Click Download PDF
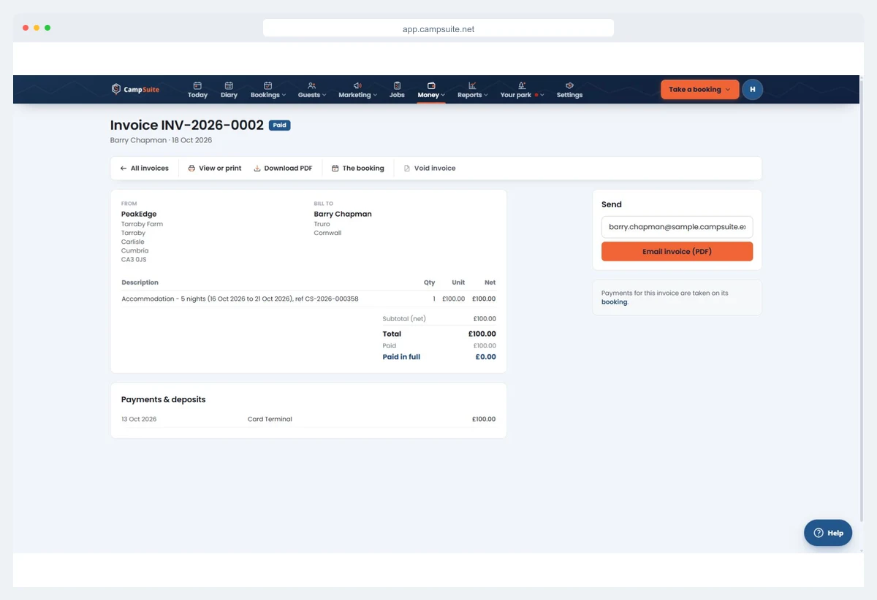The width and height of the screenshot is (877, 600). coord(283,168)
